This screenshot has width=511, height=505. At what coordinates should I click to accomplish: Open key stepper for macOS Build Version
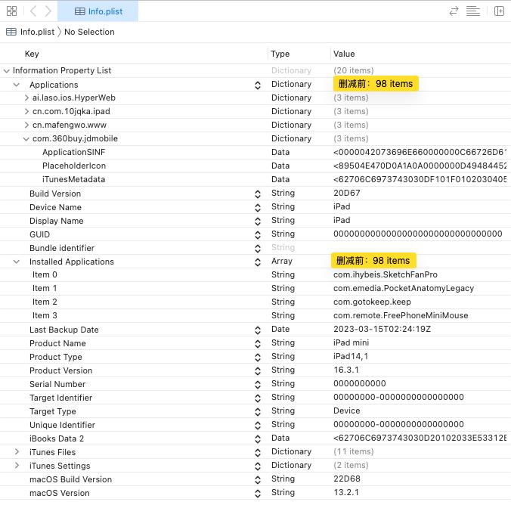[x=258, y=480]
